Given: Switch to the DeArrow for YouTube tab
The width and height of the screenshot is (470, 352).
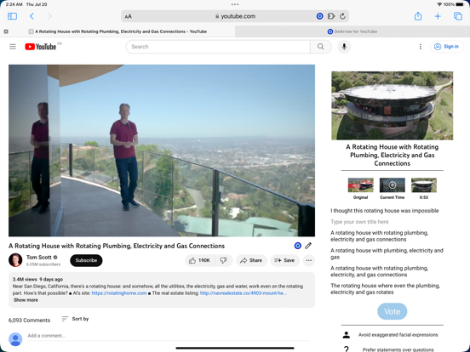Looking at the screenshot, I should 352,31.
